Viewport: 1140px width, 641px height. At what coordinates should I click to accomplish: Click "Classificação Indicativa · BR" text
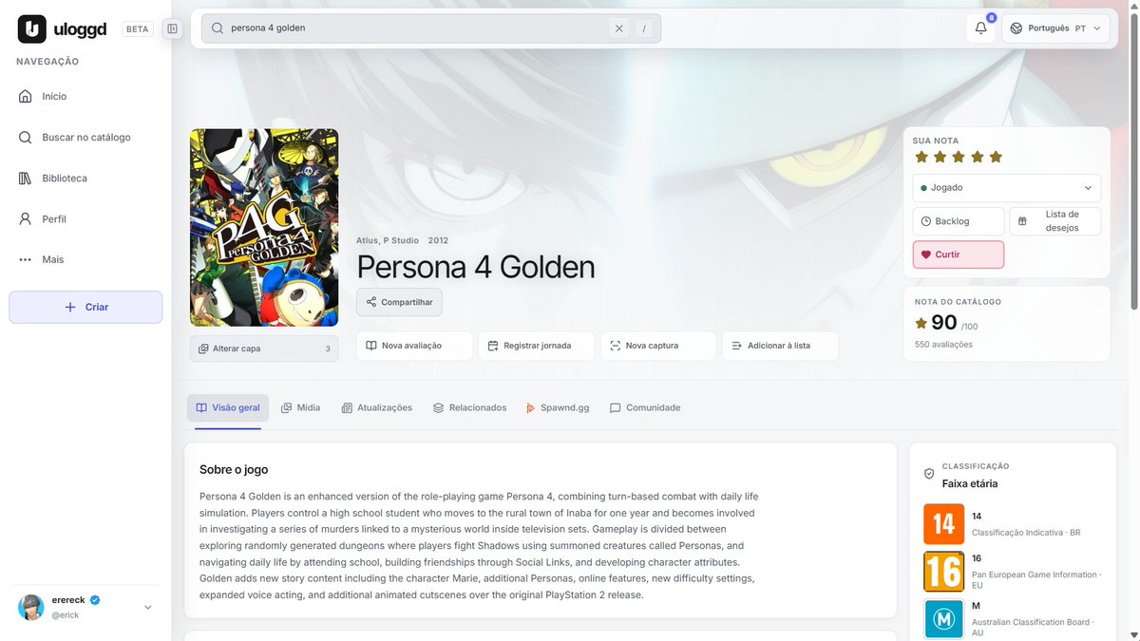(1026, 533)
